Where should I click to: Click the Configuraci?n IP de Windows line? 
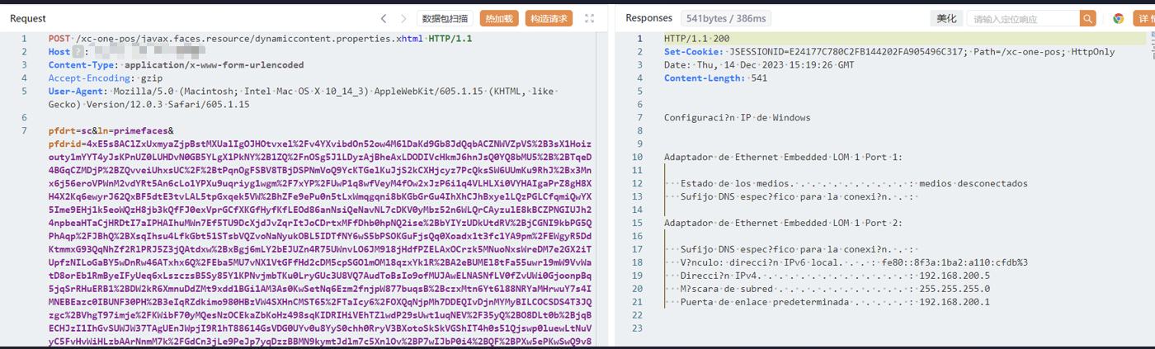coord(738,118)
